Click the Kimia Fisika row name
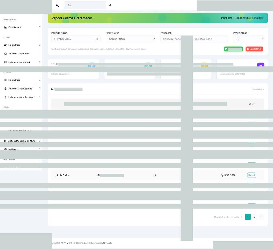The height and width of the screenshot is (249, 273). tap(62, 175)
